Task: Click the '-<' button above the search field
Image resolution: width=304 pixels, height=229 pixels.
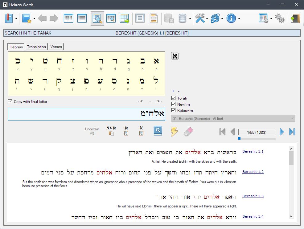Action: [140, 101]
